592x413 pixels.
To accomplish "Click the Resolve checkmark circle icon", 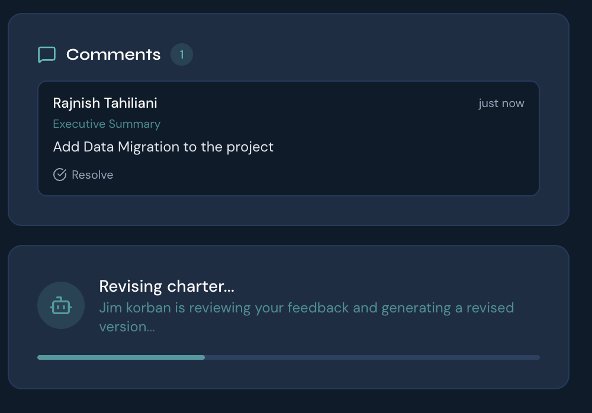I will click(60, 175).
